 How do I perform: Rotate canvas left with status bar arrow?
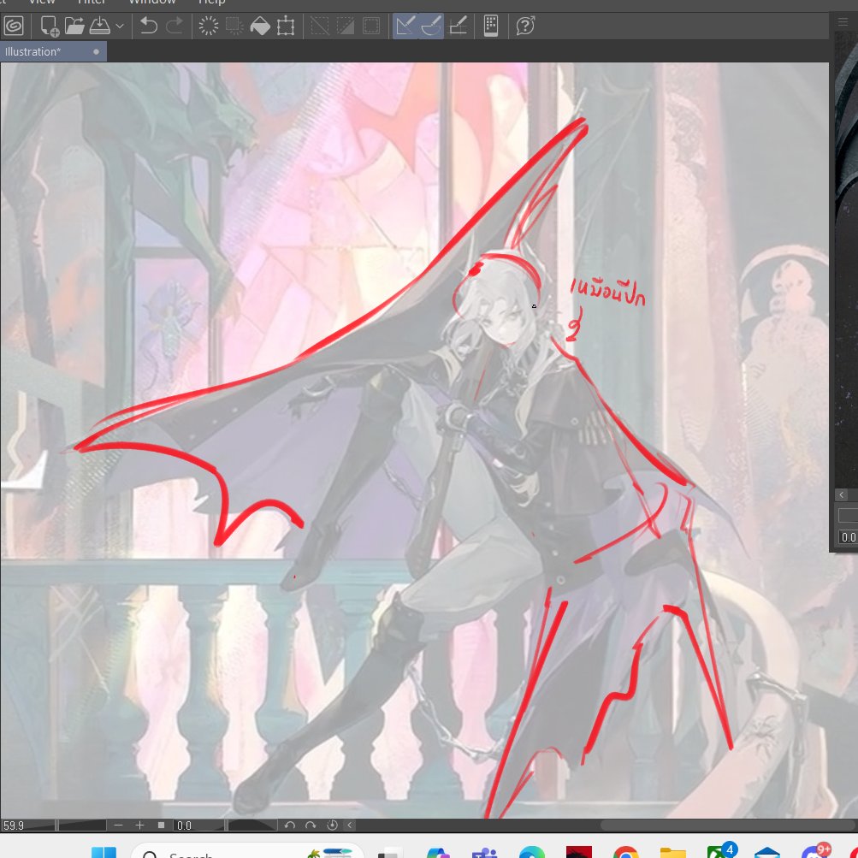coord(289,825)
